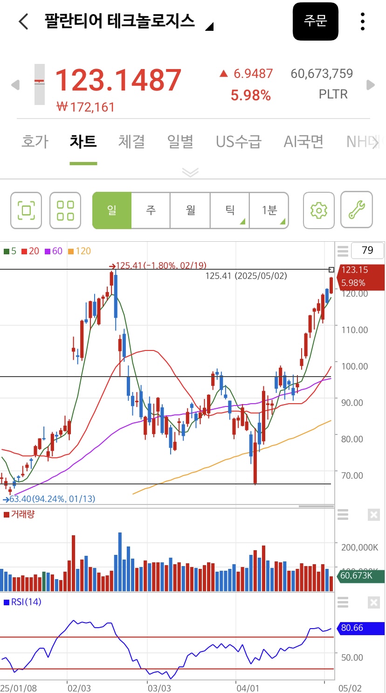The width and height of the screenshot is (386, 693).
Task: Toggle the 20-day moving average legend
Action: (30, 251)
